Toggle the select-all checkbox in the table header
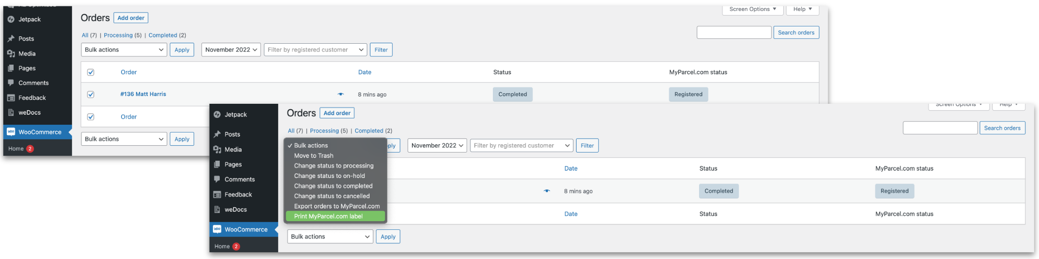Image resolution: width=1039 pixels, height=259 pixels. point(91,72)
